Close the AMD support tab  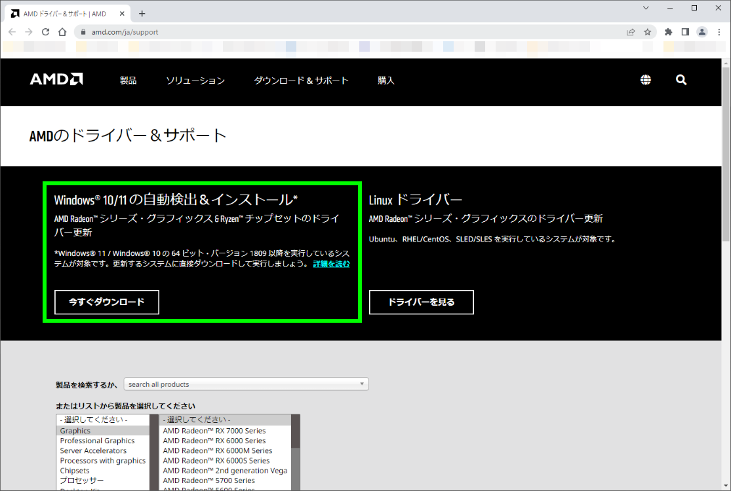122,14
